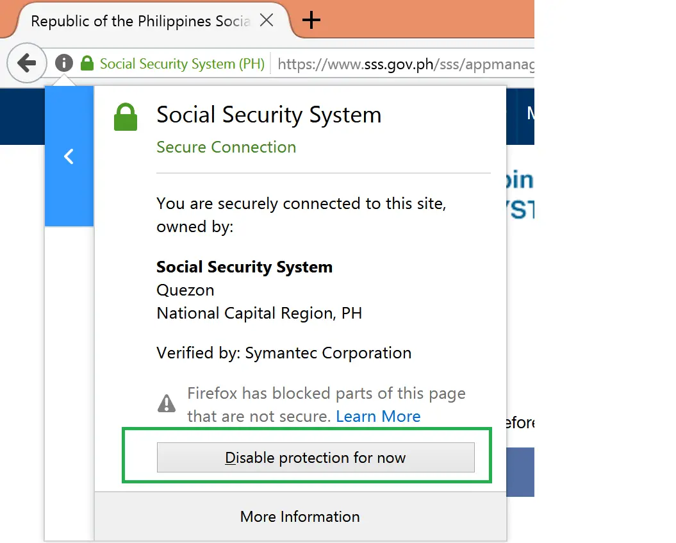The image size is (676, 543).
Task: Click the sss.gov.ph URL field
Action: click(x=405, y=64)
